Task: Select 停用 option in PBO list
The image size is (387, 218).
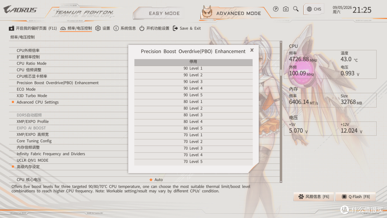Action: click(193, 62)
